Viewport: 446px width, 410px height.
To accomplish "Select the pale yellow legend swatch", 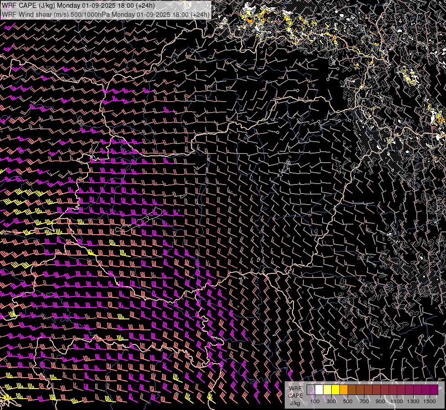I will [x=328, y=389].
